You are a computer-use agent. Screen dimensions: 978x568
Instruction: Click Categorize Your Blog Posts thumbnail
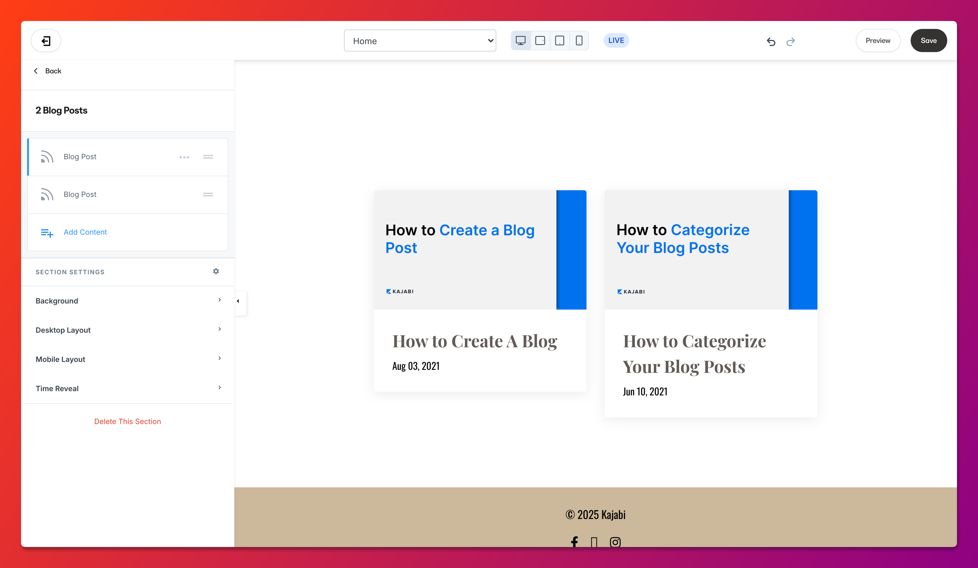(x=711, y=250)
